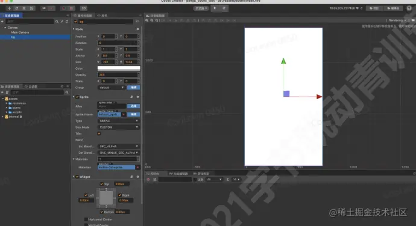Click the zoom in magnifier in scene toolbar

(152, 20)
